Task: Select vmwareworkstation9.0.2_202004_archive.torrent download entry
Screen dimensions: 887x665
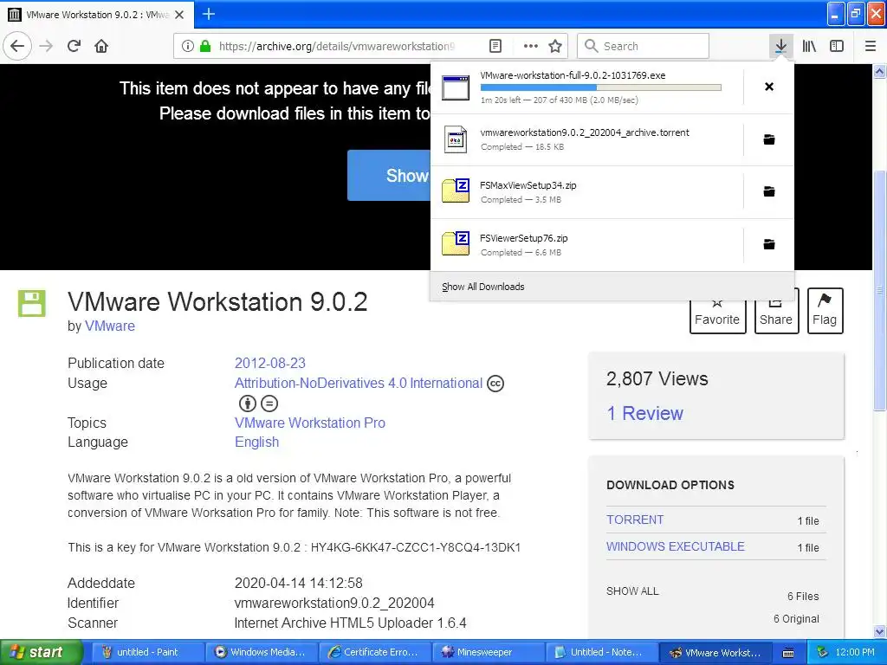Action: click(x=586, y=139)
